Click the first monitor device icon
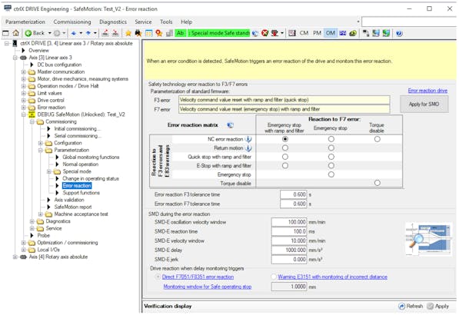 tap(376, 33)
